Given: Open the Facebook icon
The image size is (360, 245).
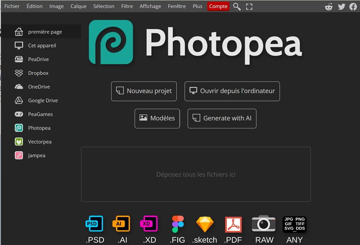Looking at the screenshot, I should point(353,6).
